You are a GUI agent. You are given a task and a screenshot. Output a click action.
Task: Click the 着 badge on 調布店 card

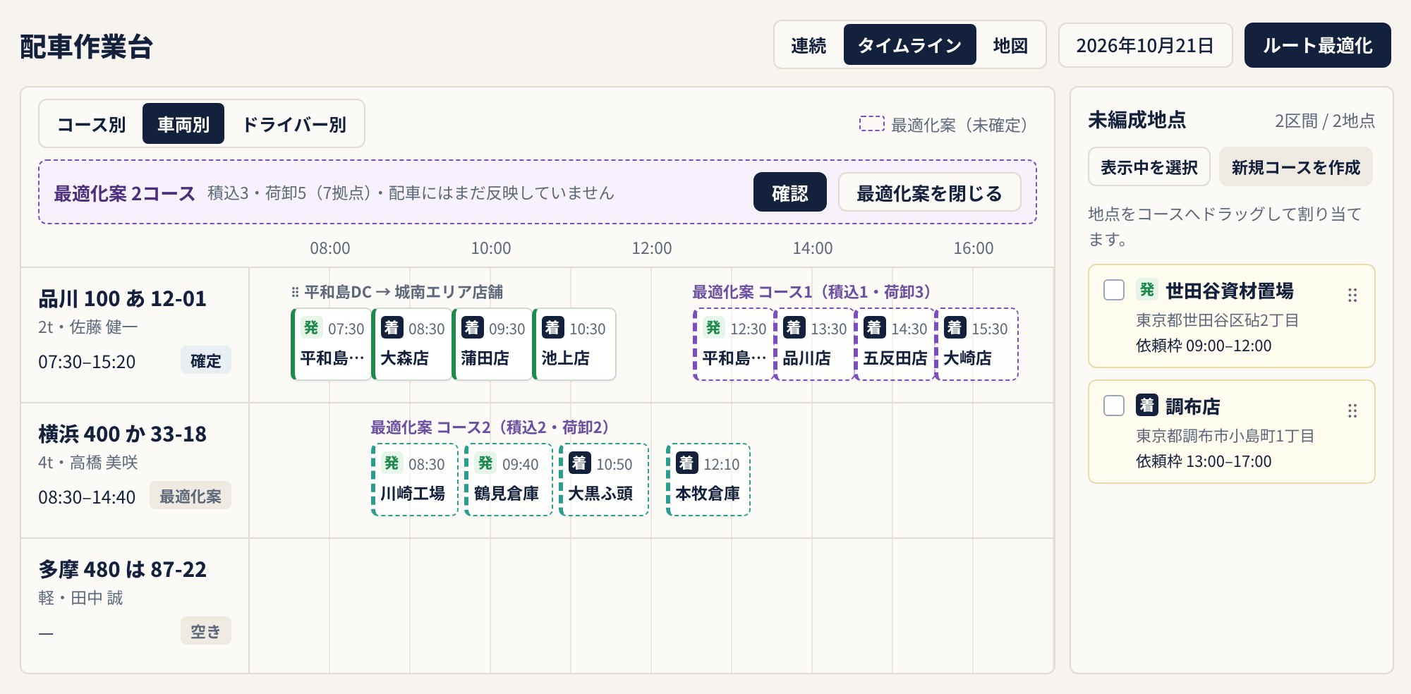coord(1147,406)
